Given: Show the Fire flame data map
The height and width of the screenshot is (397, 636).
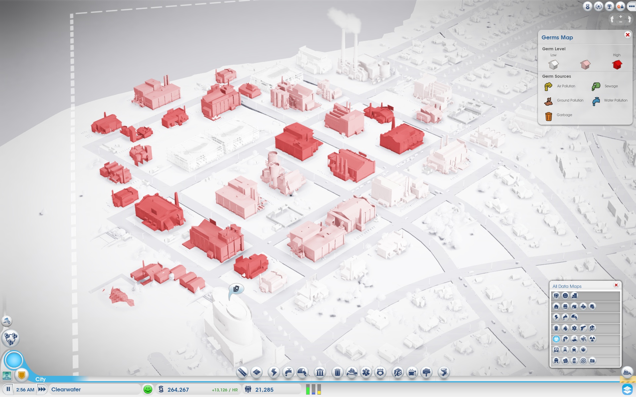Looking at the screenshot, I should (565, 328).
